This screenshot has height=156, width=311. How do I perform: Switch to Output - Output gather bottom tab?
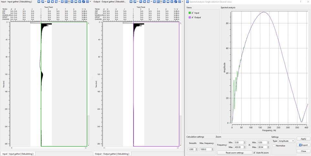coord(112,154)
